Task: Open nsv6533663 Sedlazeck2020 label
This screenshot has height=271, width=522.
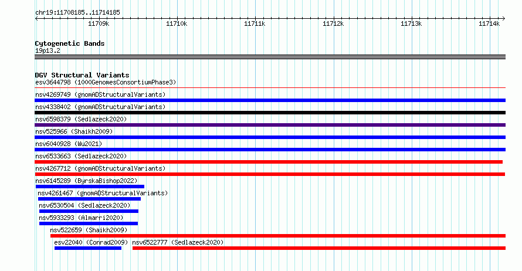Action: point(81,156)
